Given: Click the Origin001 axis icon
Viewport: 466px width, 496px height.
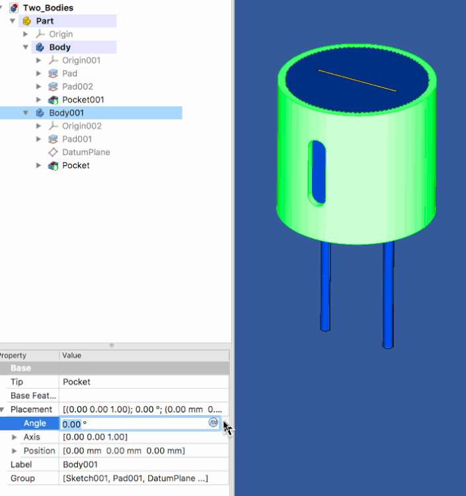Looking at the screenshot, I should [x=53, y=60].
